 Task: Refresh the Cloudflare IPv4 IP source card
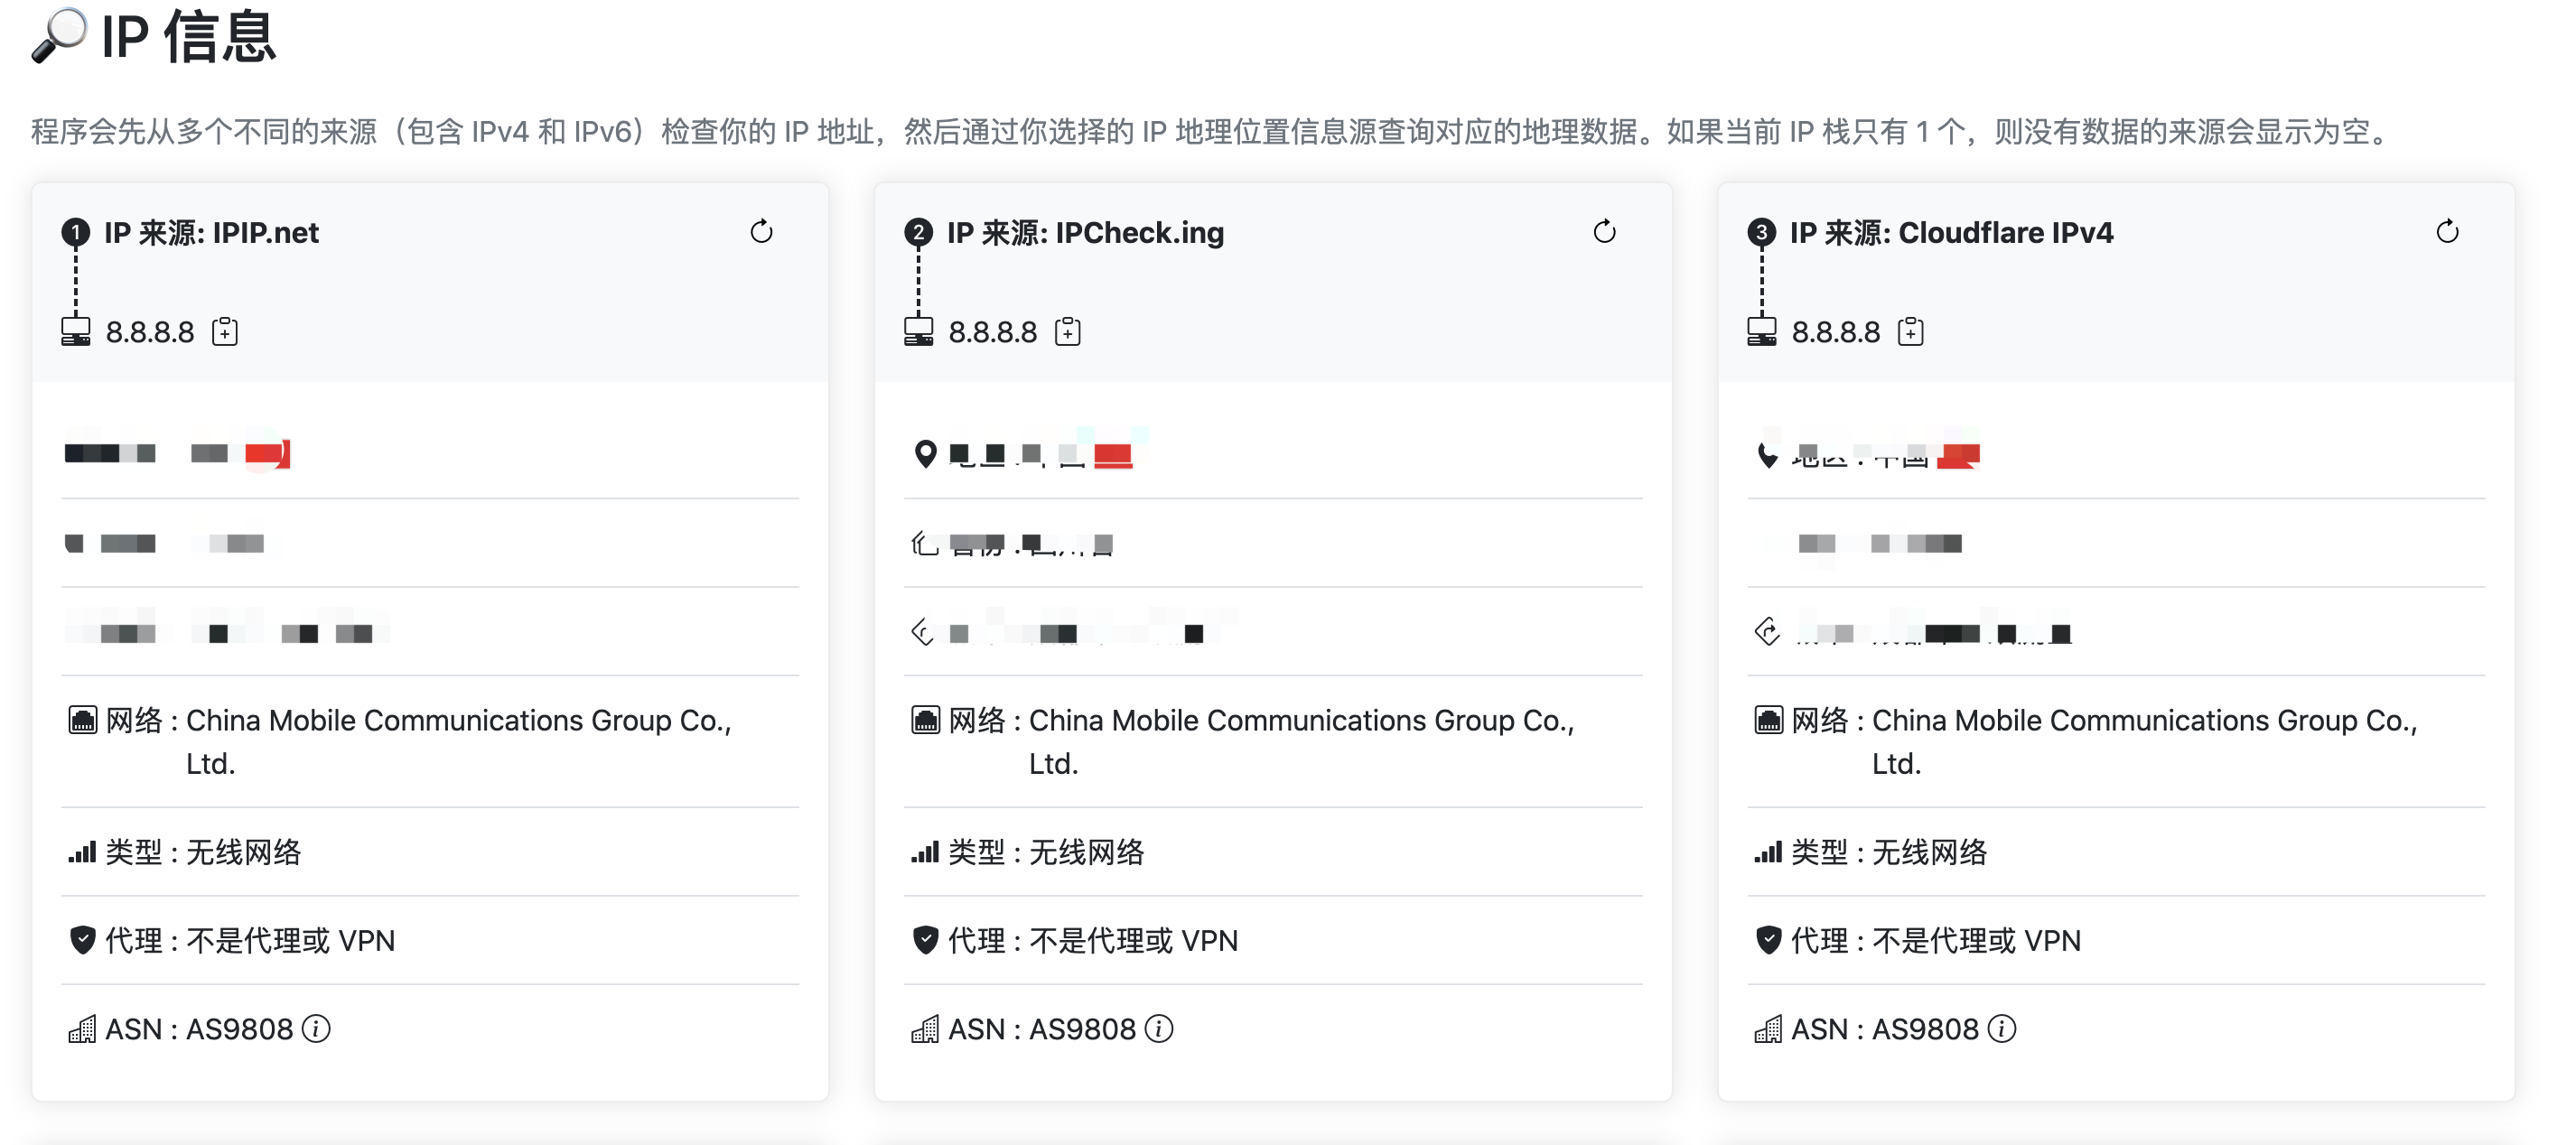[2448, 232]
